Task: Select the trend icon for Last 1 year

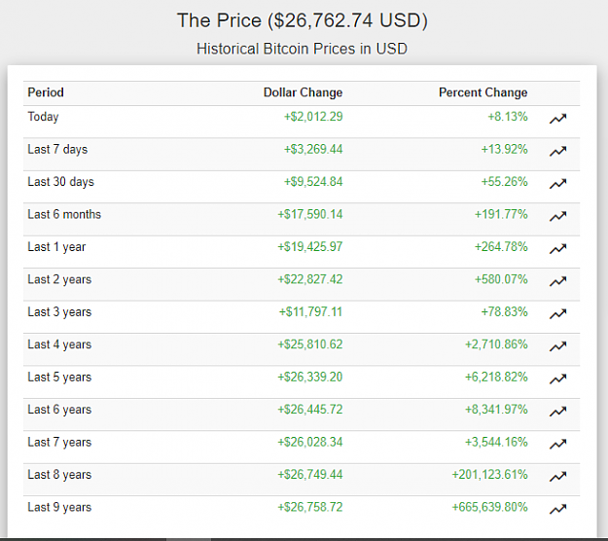Action: click(x=558, y=248)
